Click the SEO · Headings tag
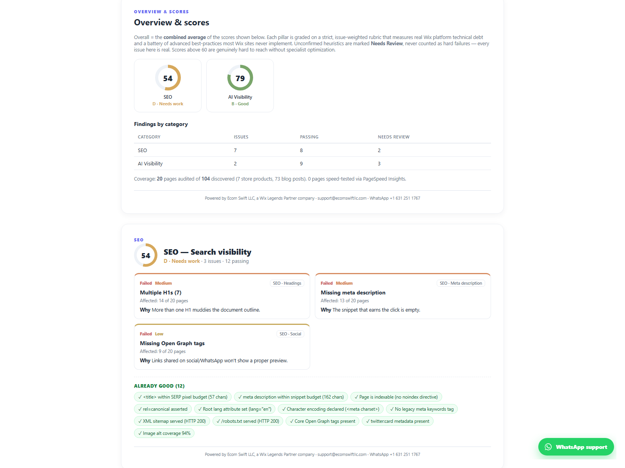Image resolution: width=625 pixels, height=468 pixels. (287, 283)
